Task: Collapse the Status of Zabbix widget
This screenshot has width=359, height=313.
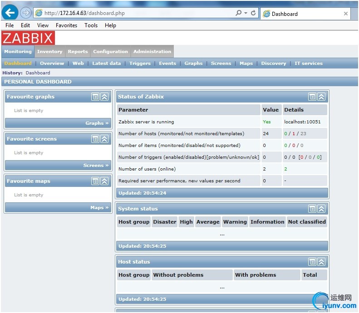Action: (321, 97)
